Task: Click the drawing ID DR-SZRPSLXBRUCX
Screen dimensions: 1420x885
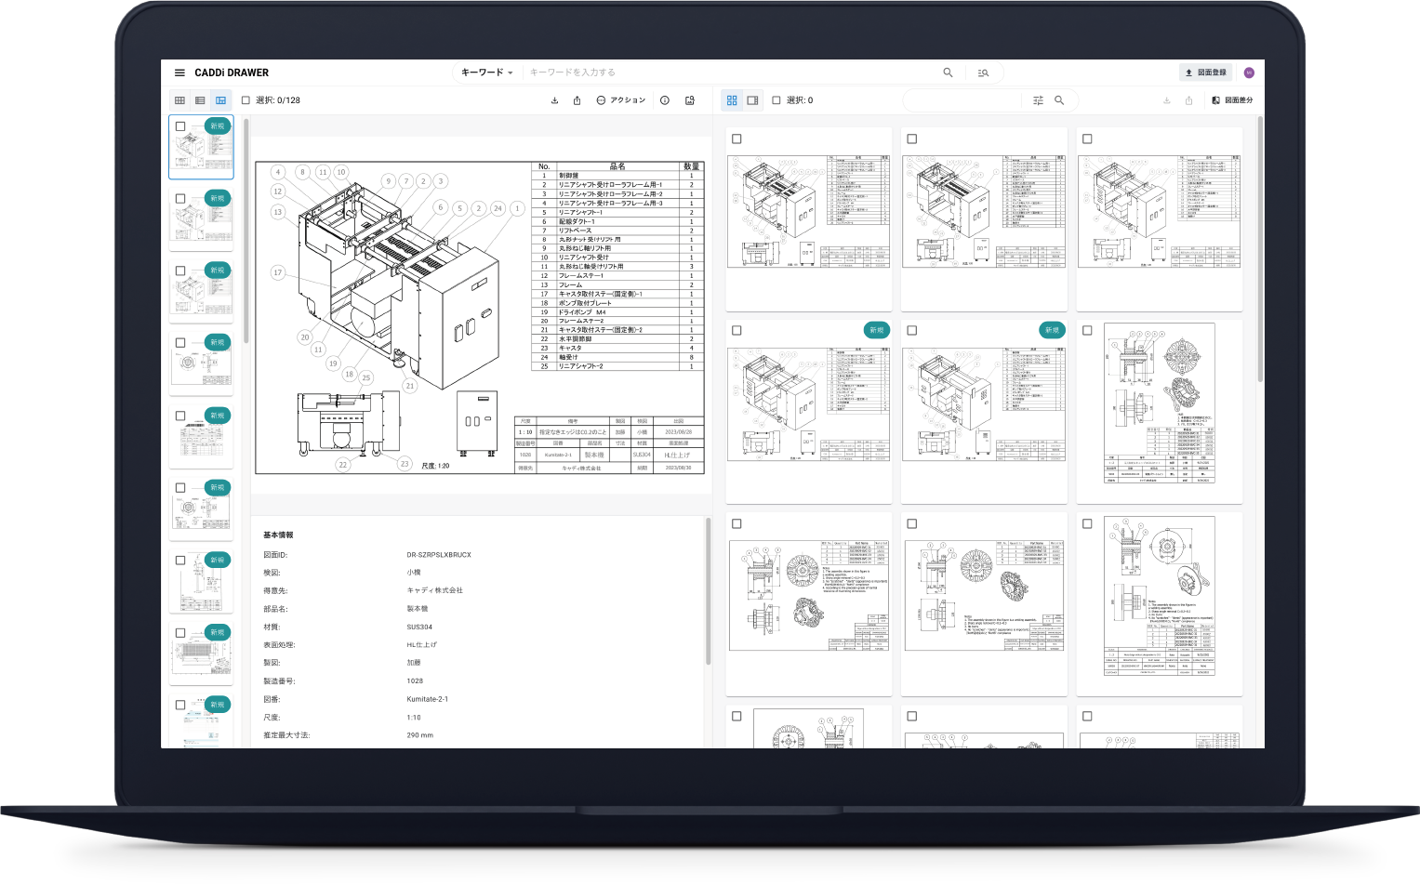Action: click(x=439, y=555)
